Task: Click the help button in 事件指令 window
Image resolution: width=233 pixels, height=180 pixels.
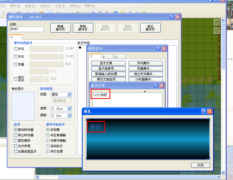Action: coord(158,49)
